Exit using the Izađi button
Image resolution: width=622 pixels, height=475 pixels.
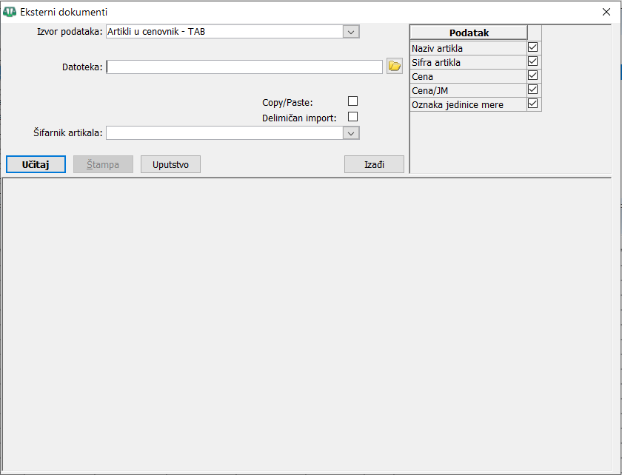coord(374,164)
